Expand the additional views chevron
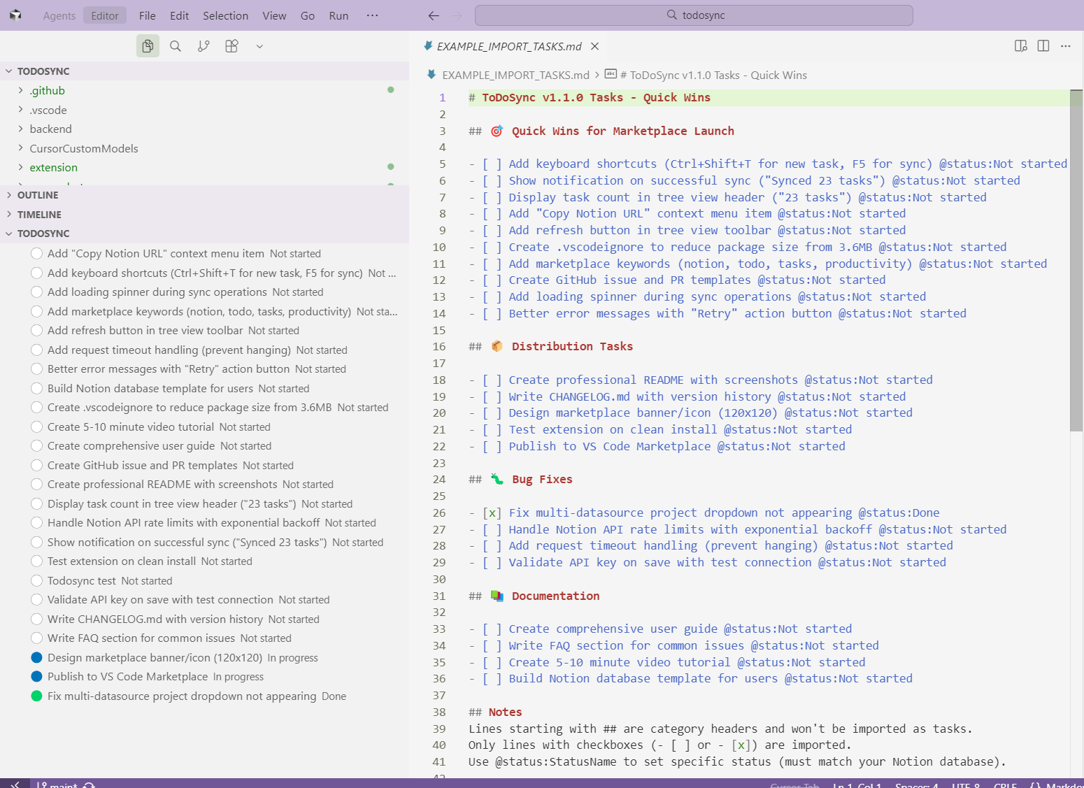The width and height of the screenshot is (1084, 788). pyautogui.click(x=259, y=46)
